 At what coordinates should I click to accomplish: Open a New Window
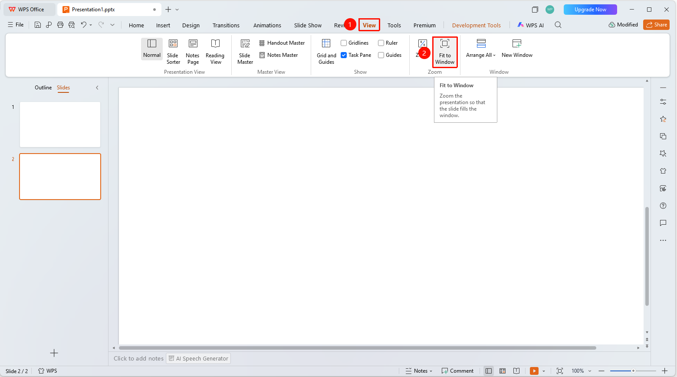coord(517,48)
